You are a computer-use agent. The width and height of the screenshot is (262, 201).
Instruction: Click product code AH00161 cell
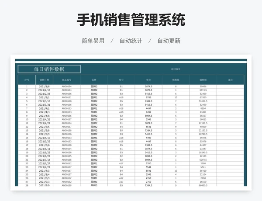pyautogui.click(x=67, y=97)
